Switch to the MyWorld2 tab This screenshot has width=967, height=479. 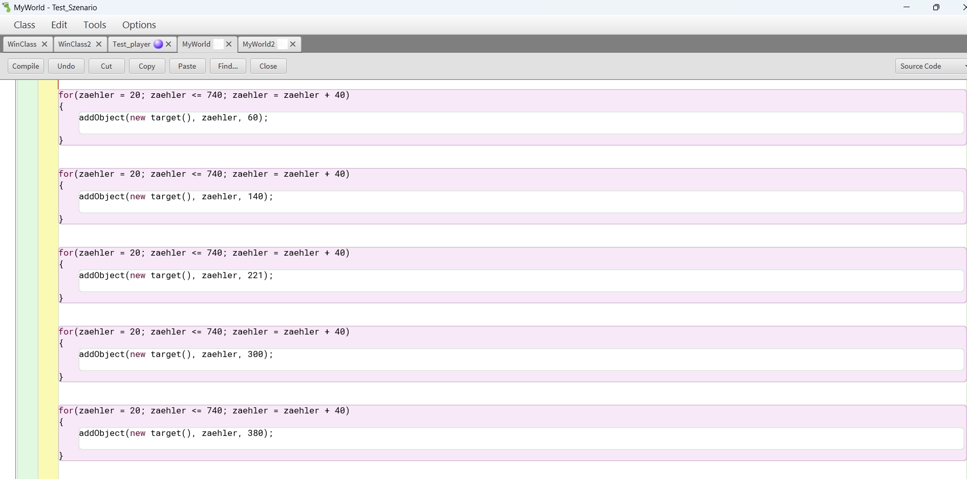[259, 44]
